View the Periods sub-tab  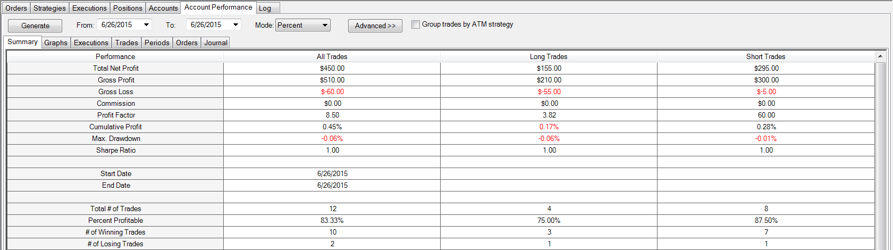[157, 43]
